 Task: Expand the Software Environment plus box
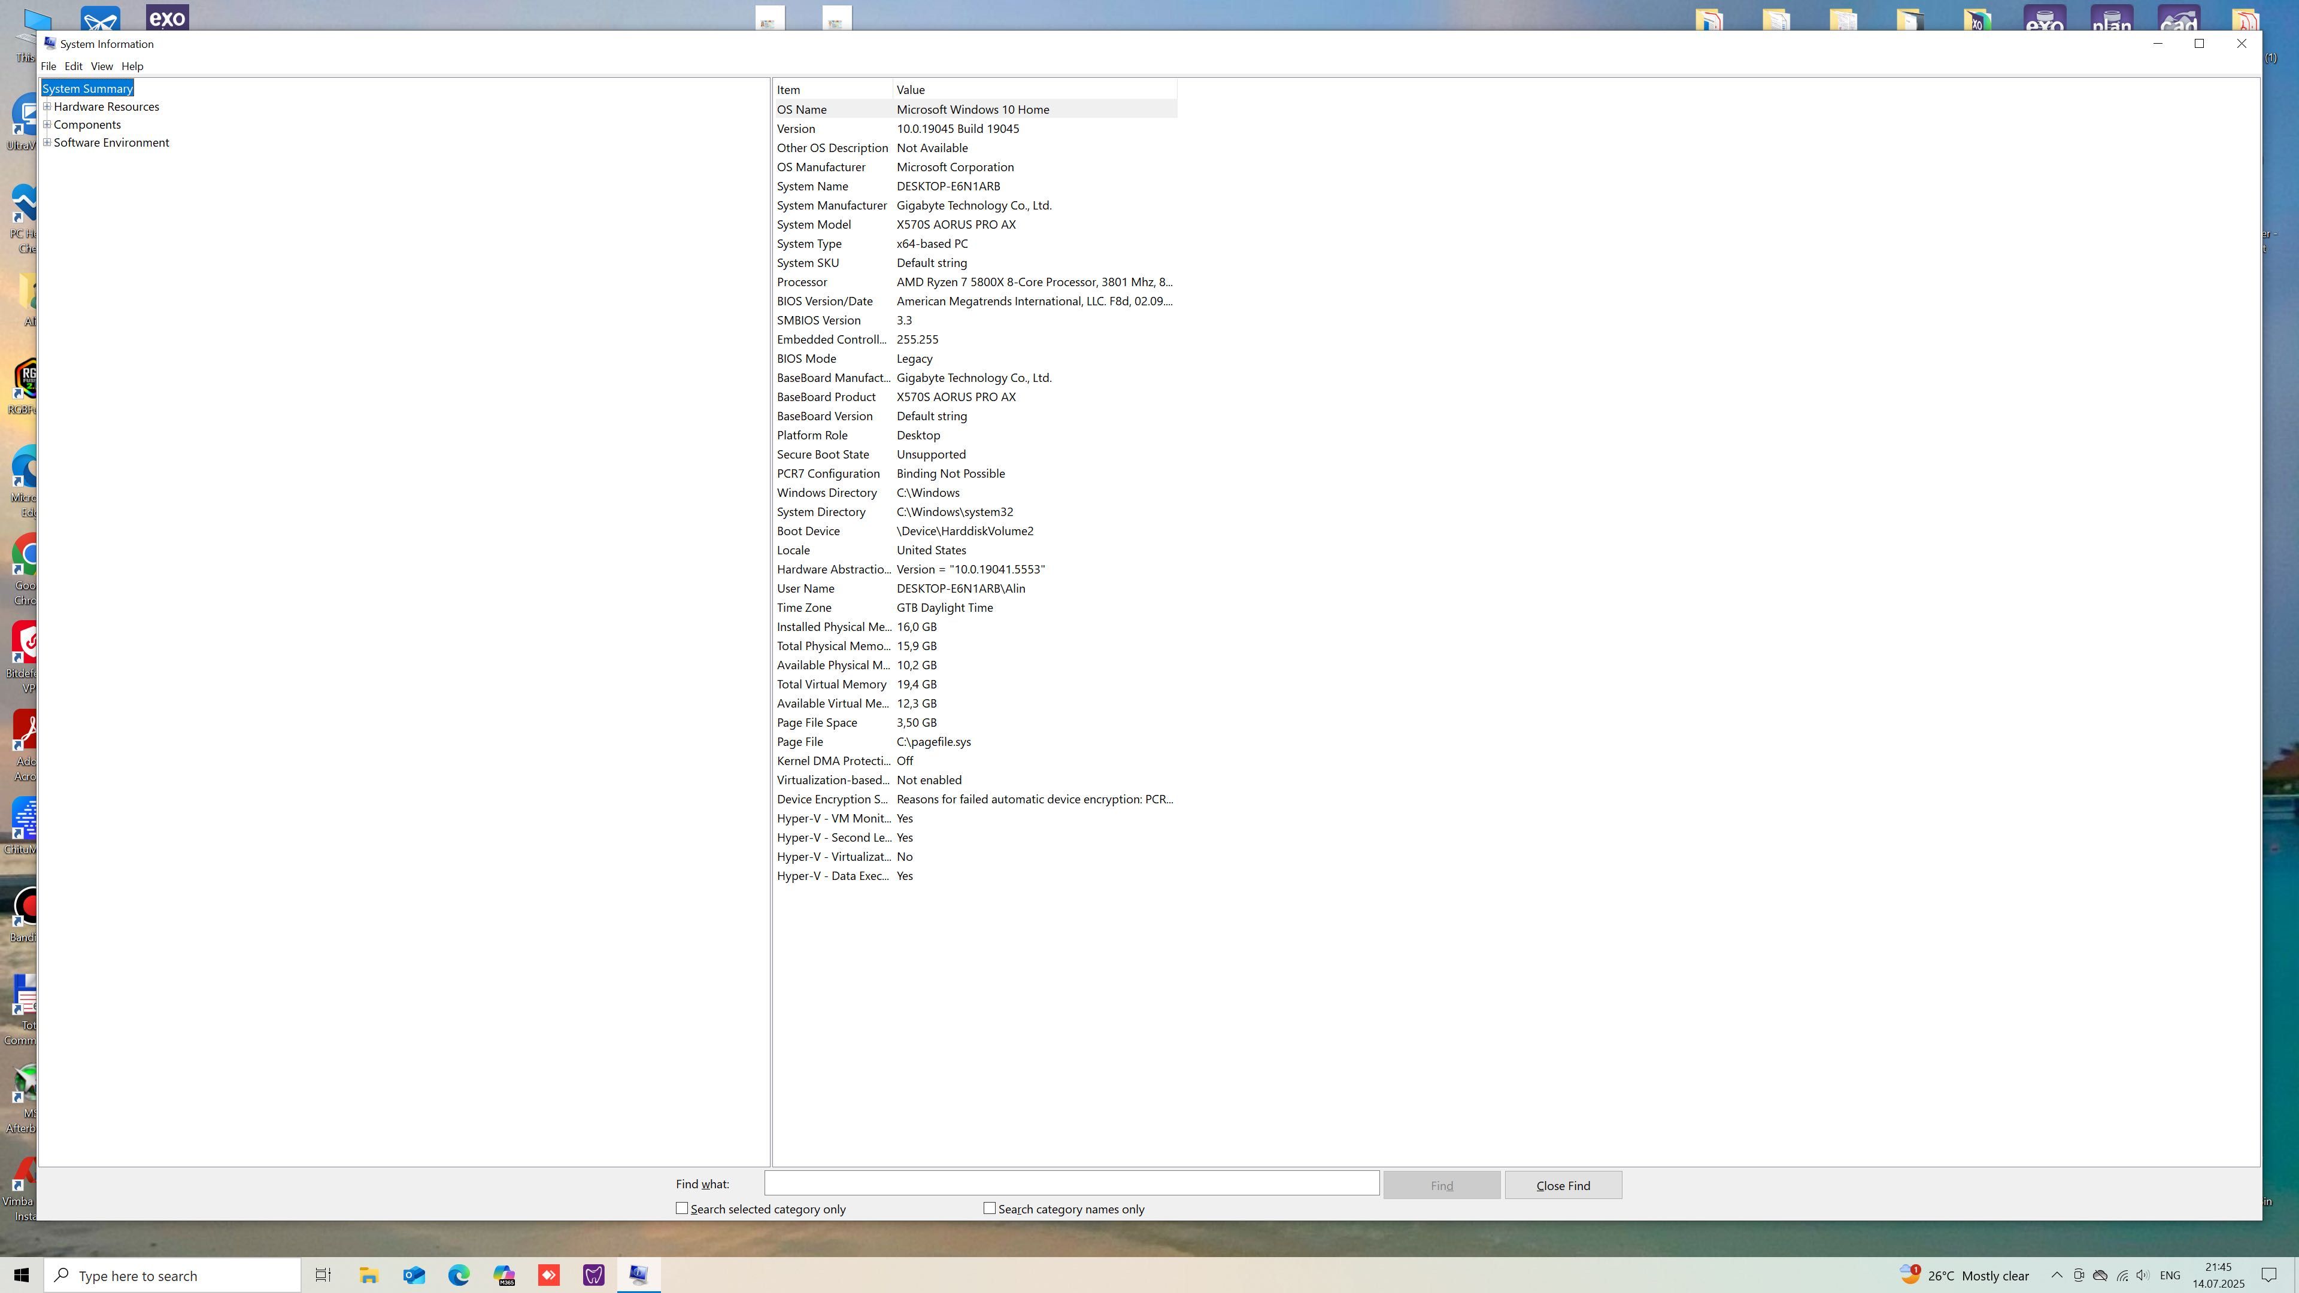pyautogui.click(x=47, y=142)
